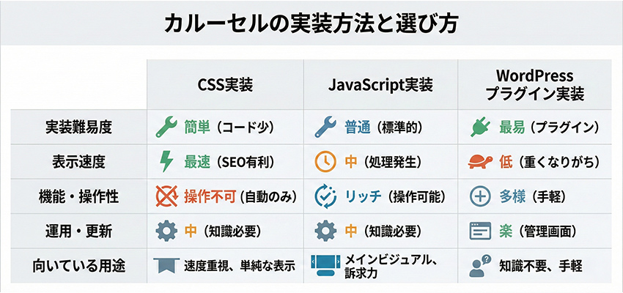The image size is (623, 293).
Task: Click the banner flag icon beside 速度重視
Action: click(167, 265)
